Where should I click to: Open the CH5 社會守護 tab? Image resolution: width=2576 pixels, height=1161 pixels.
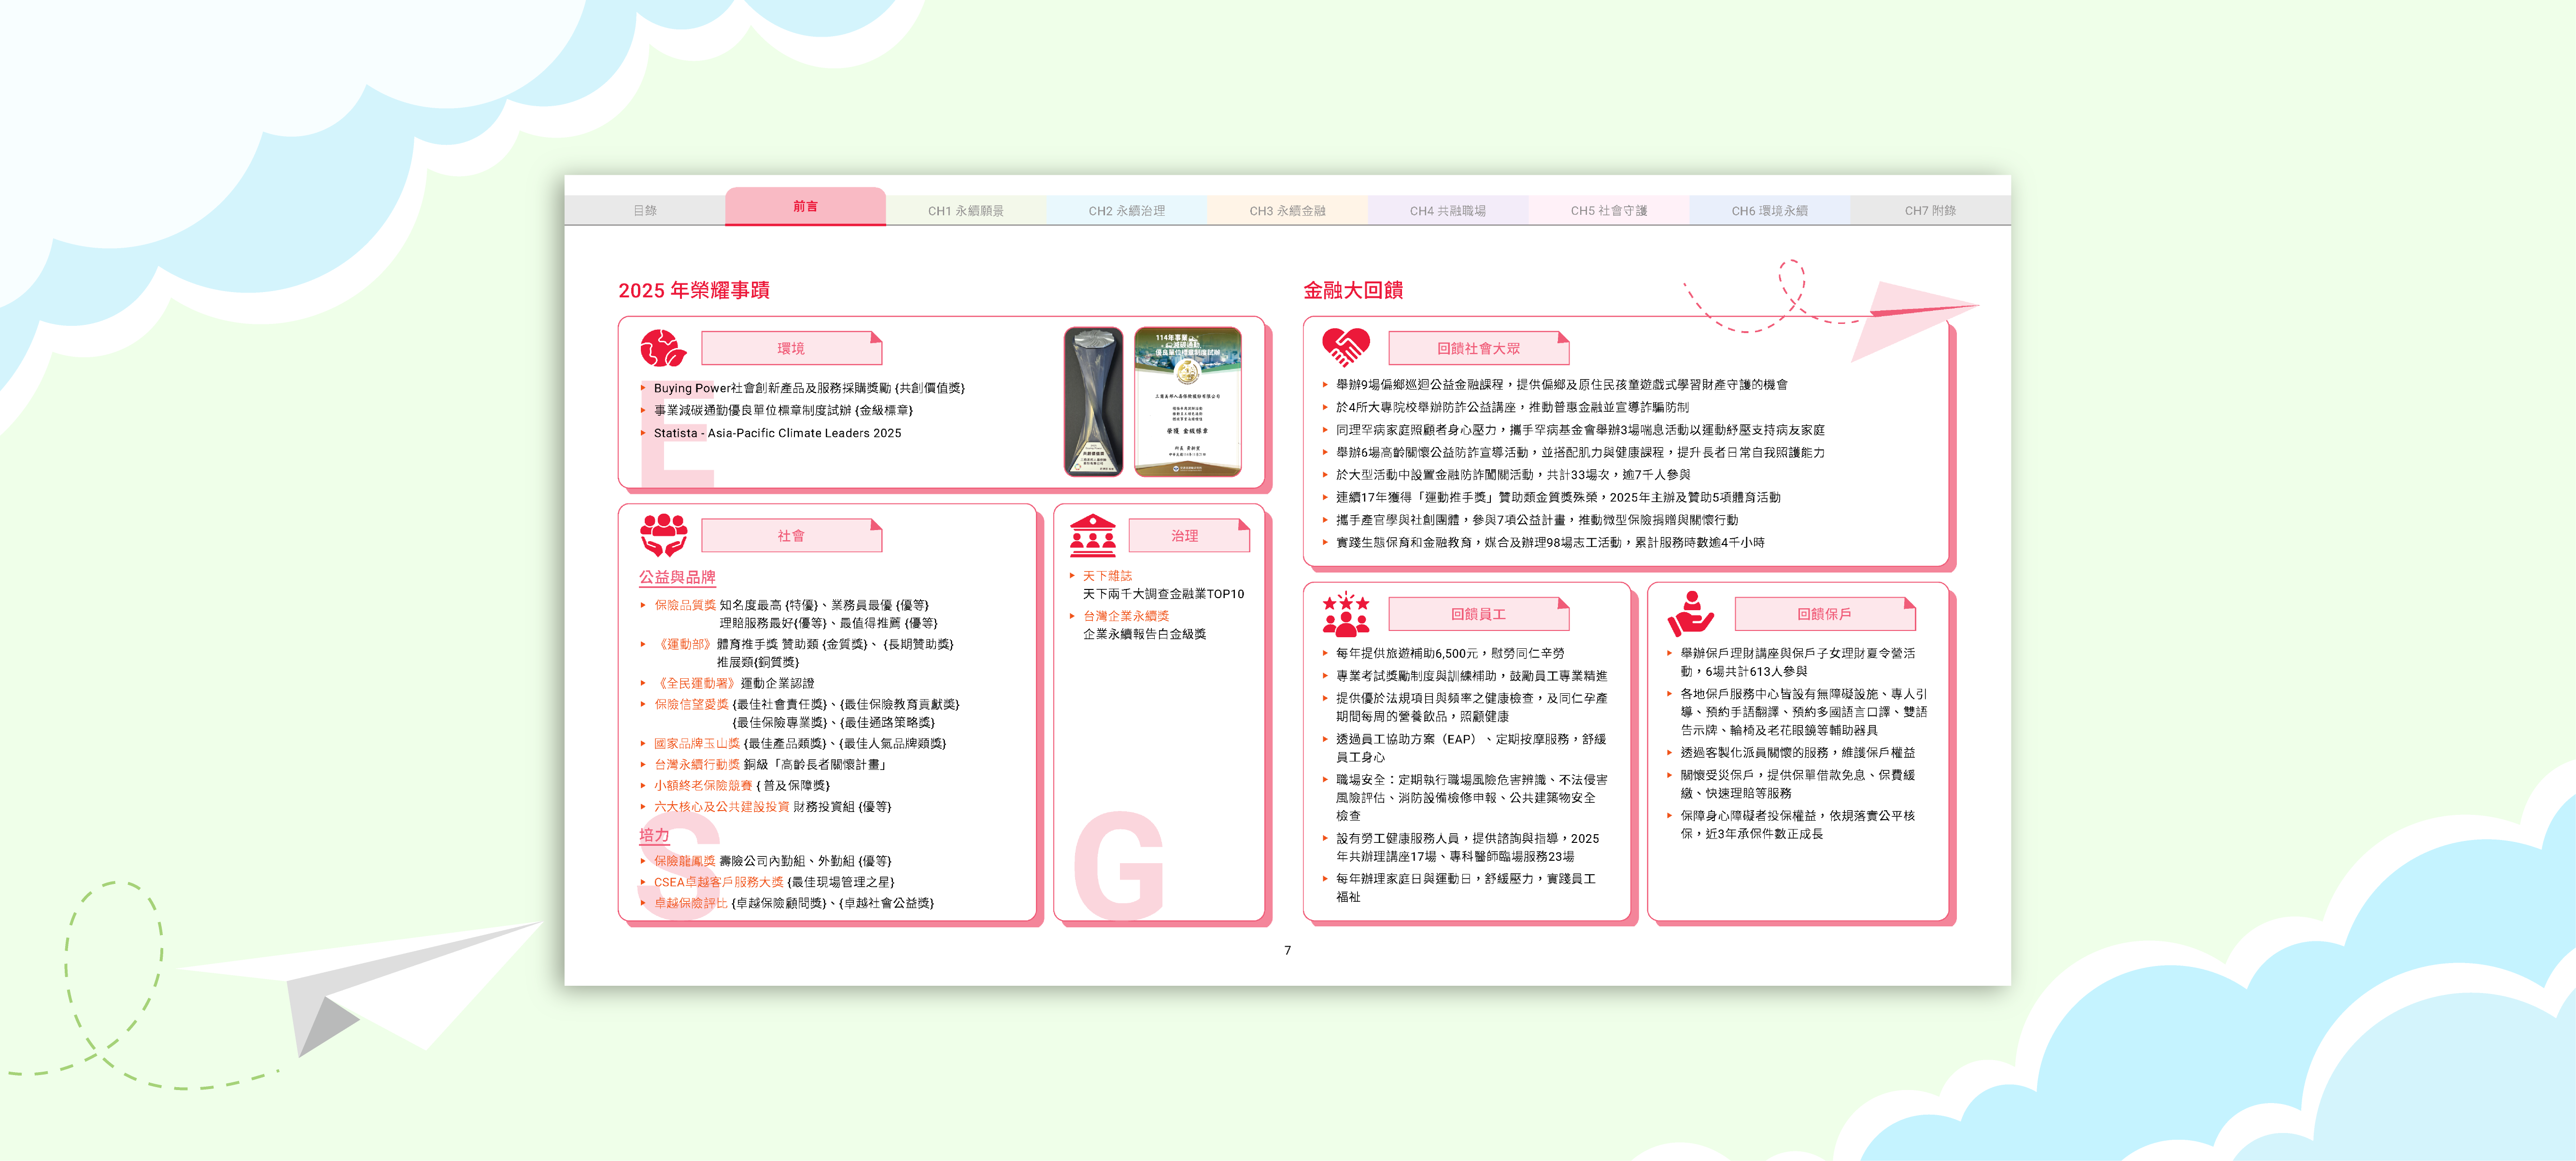click(1608, 210)
